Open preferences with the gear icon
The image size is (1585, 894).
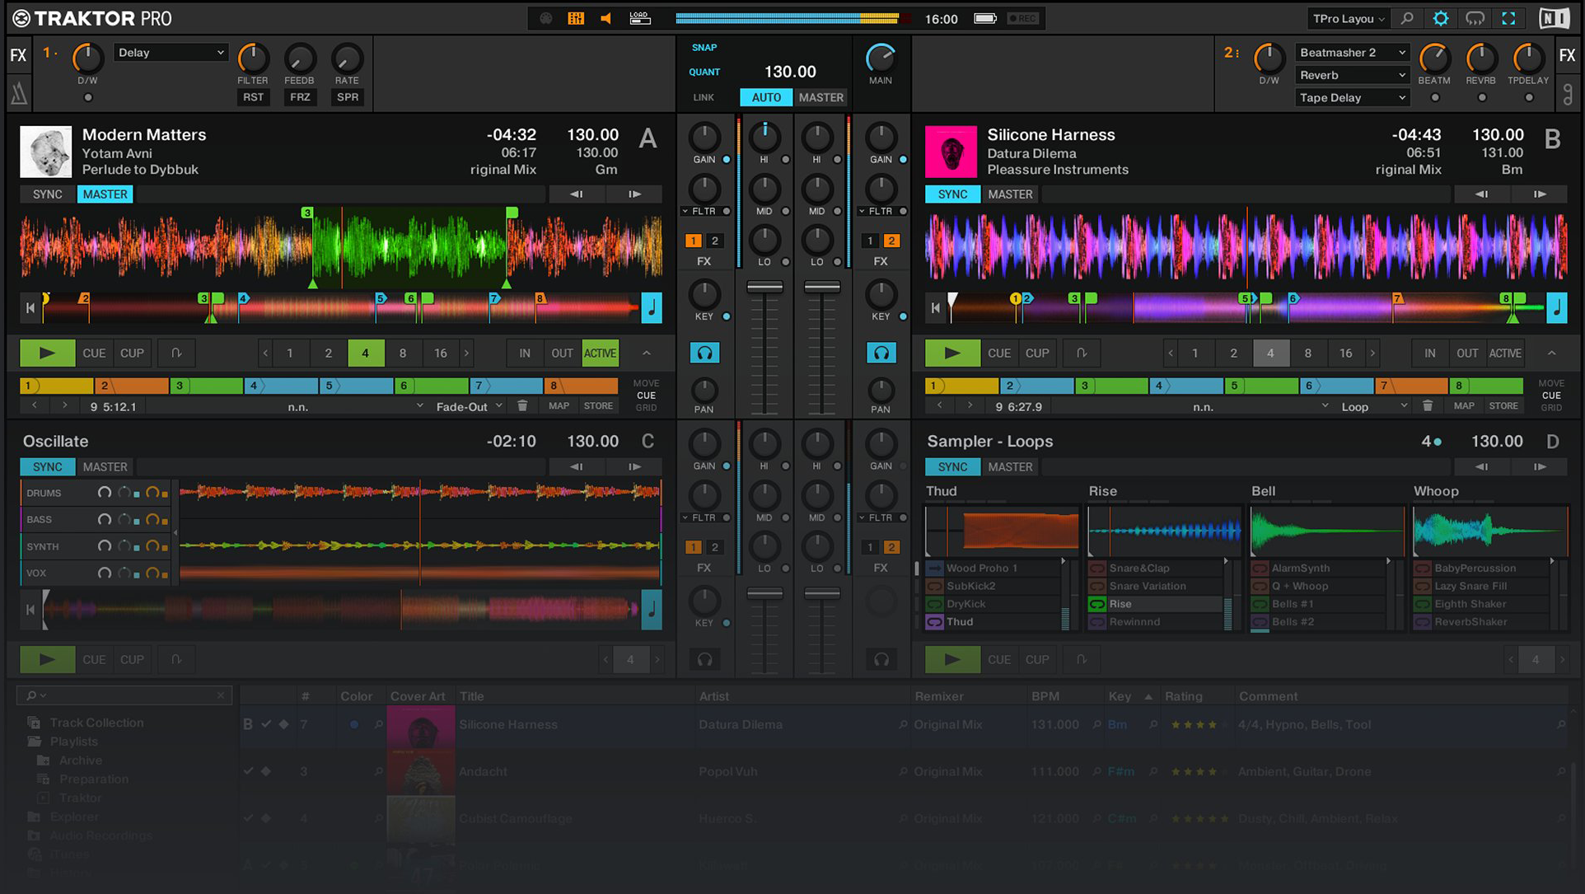click(1440, 18)
